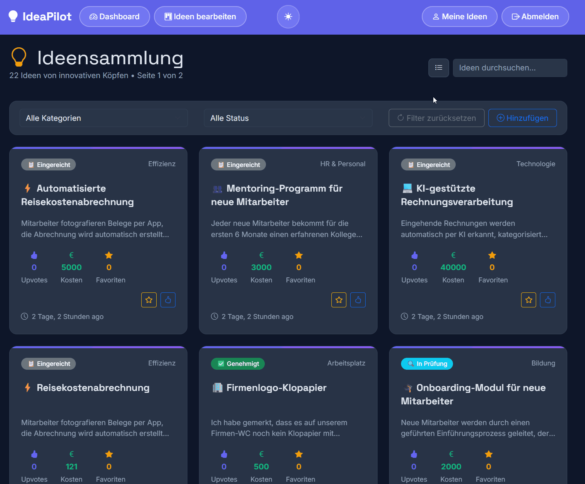Viewport: 585px width, 484px height.
Task: Click the plus icon in Hinzufügen button
Action: pyautogui.click(x=501, y=118)
